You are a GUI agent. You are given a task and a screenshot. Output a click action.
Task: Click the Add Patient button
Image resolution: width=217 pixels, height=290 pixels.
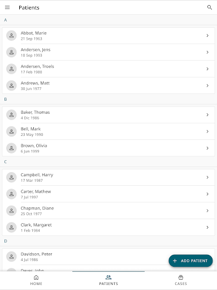pos(190,261)
